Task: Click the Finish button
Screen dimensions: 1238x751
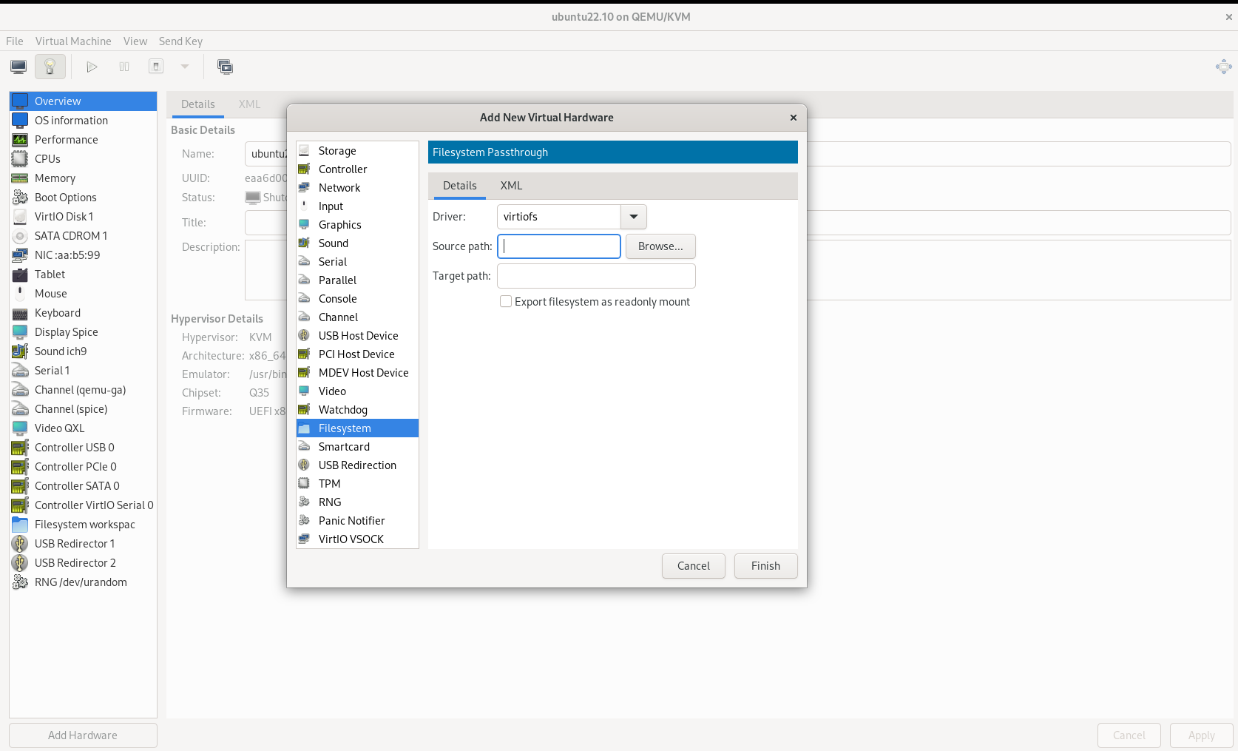Action: [x=765, y=566]
